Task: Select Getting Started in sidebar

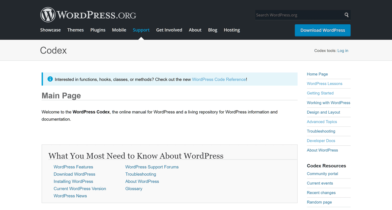Action: click(320, 93)
